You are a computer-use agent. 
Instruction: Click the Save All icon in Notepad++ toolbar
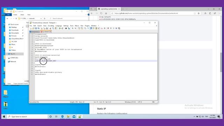pos(39,28)
